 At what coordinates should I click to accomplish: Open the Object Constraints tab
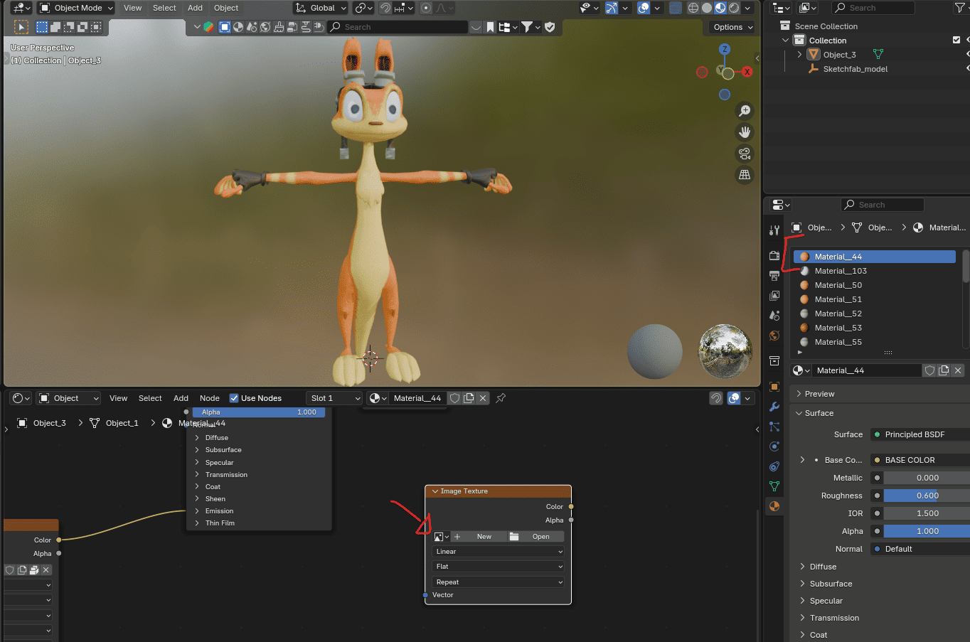pyautogui.click(x=774, y=466)
